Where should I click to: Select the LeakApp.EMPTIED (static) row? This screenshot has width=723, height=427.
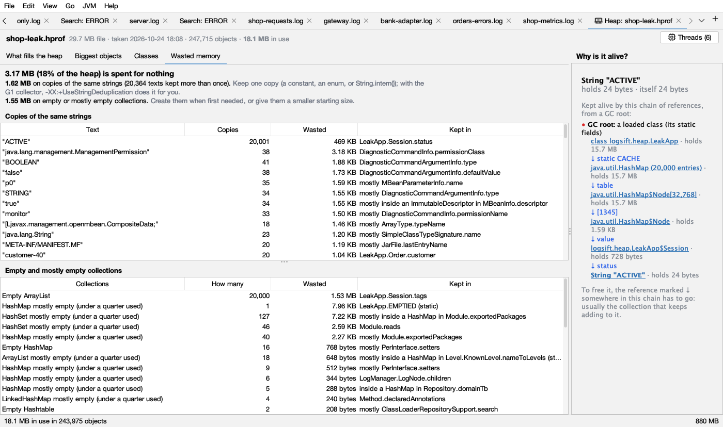point(282,306)
